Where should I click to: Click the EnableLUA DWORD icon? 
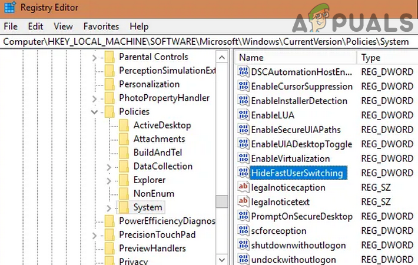[x=243, y=115]
